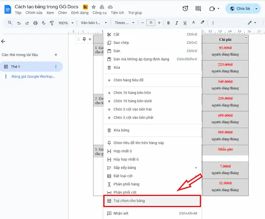Open Bảng giá Google Workspace outline link
This screenshot has height=219, width=265.
pos(33,76)
